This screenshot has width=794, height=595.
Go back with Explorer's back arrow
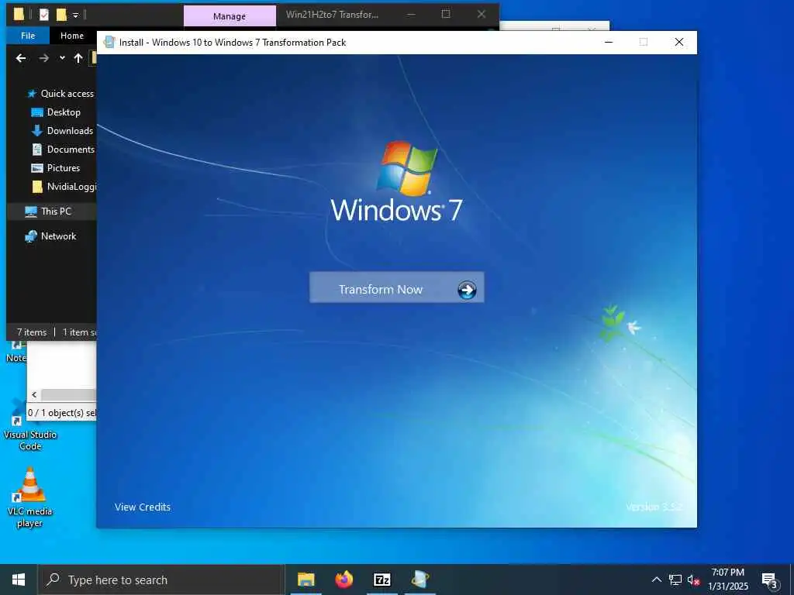tap(21, 58)
